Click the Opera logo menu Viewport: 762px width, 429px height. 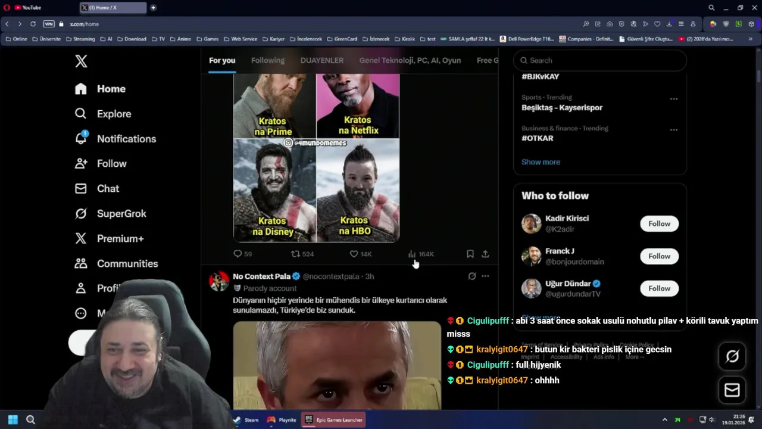point(7,8)
